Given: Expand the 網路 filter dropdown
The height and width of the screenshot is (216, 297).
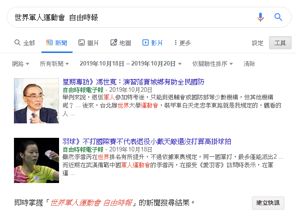Looking at the screenshot, I should (x=20, y=64).
